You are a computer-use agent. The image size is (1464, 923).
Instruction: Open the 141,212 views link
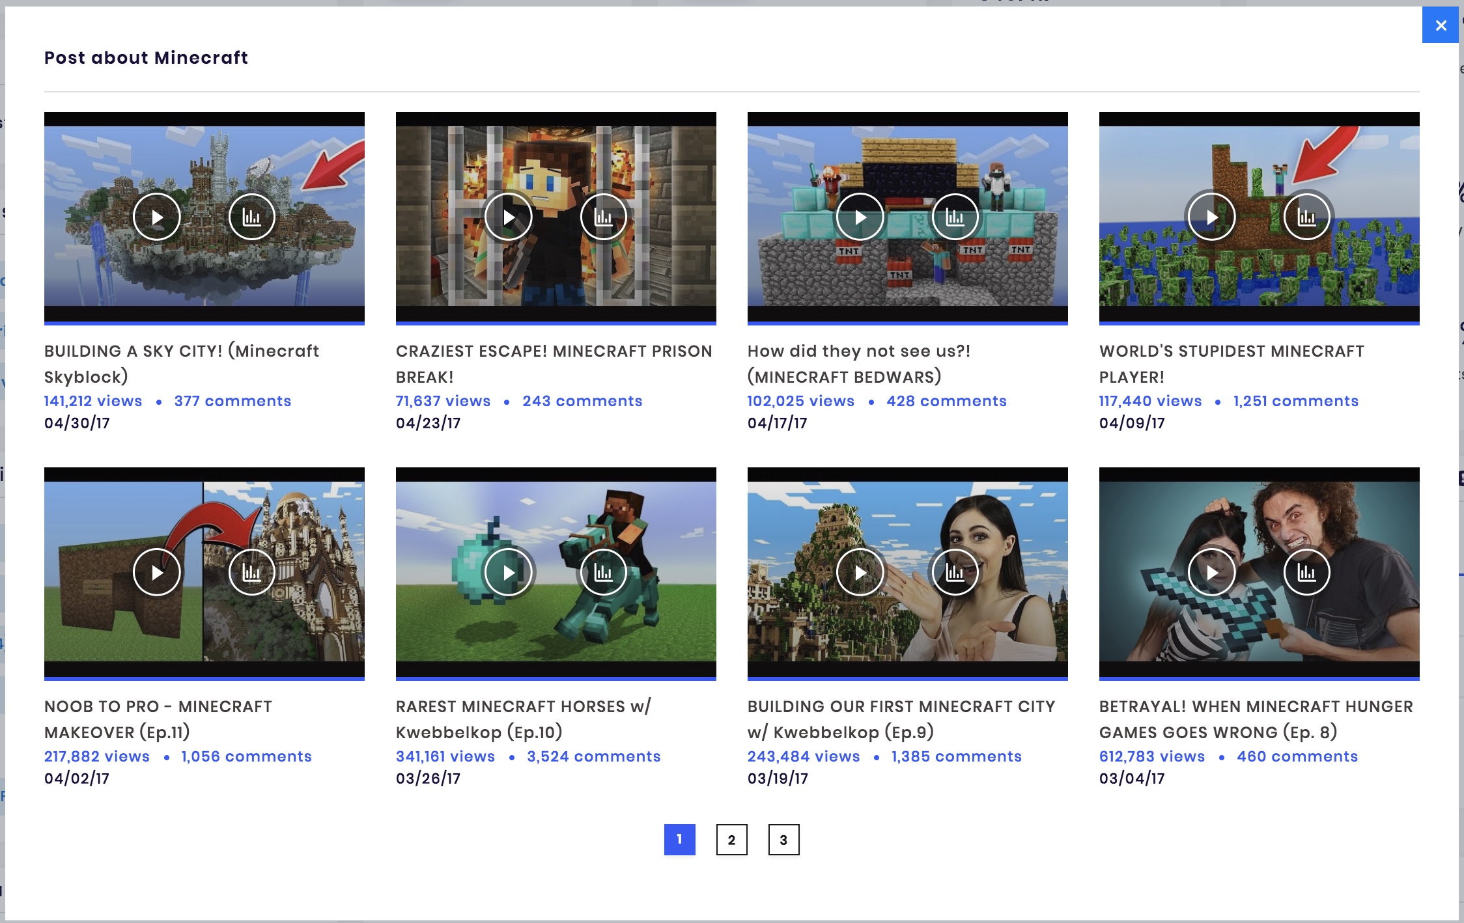93,401
